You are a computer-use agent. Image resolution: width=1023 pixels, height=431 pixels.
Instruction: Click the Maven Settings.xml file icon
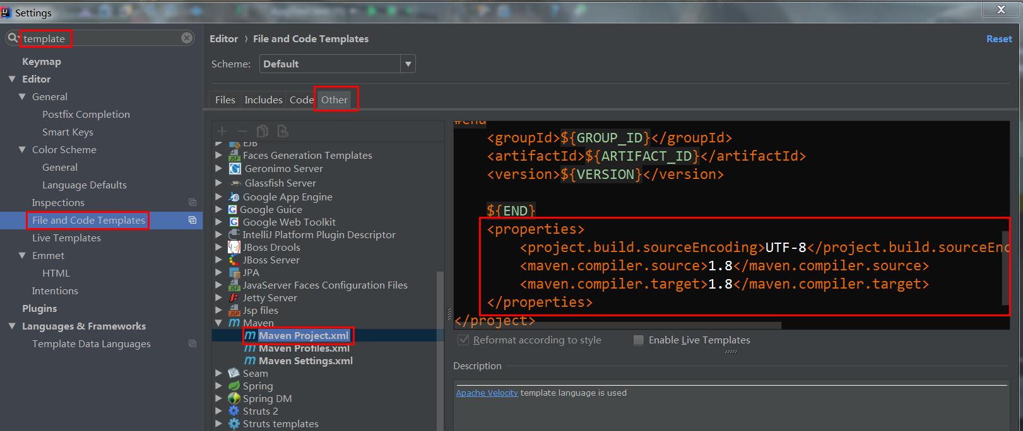(250, 360)
